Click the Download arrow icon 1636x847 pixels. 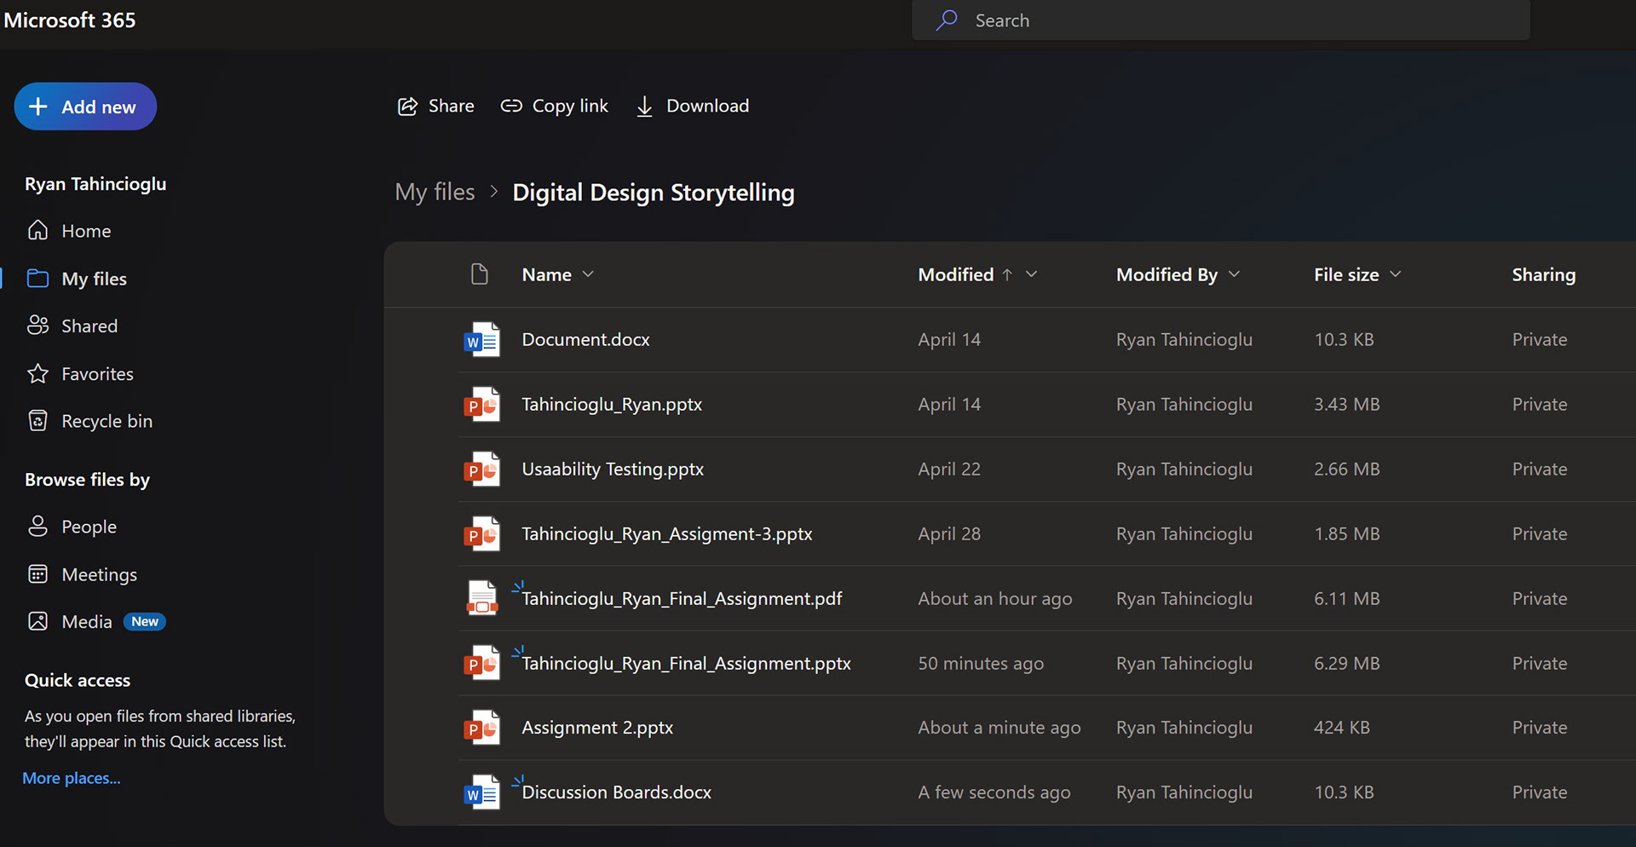pyautogui.click(x=645, y=107)
